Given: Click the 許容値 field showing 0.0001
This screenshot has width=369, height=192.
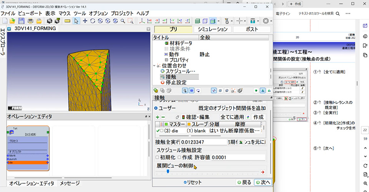Looking at the screenshot, I should click(238, 157).
